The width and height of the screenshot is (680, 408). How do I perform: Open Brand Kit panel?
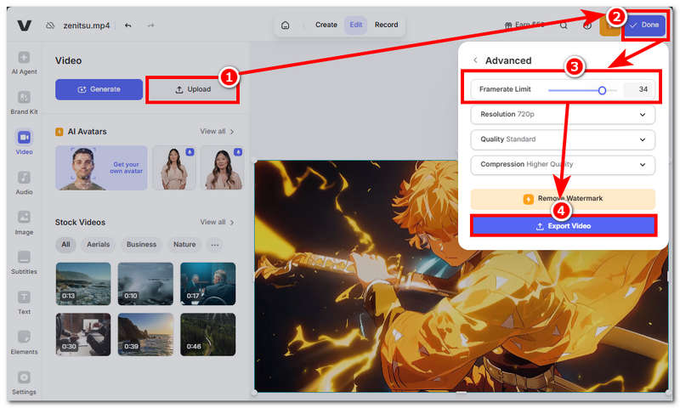[25, 103]
